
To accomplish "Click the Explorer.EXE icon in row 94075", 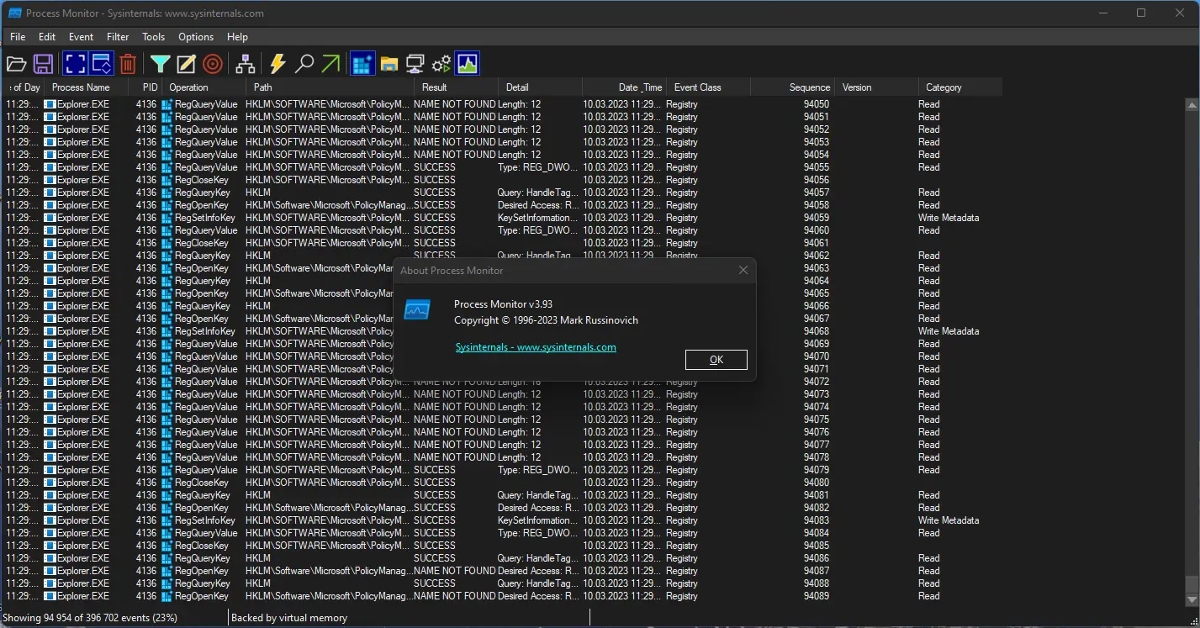I will (50, 420).
